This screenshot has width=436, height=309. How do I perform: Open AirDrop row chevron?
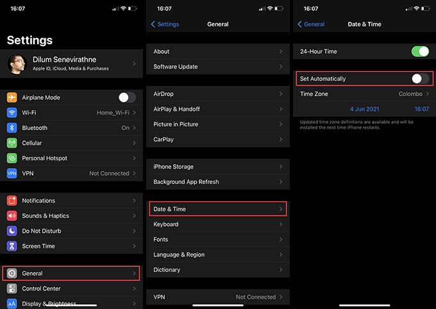pos(281,94)
